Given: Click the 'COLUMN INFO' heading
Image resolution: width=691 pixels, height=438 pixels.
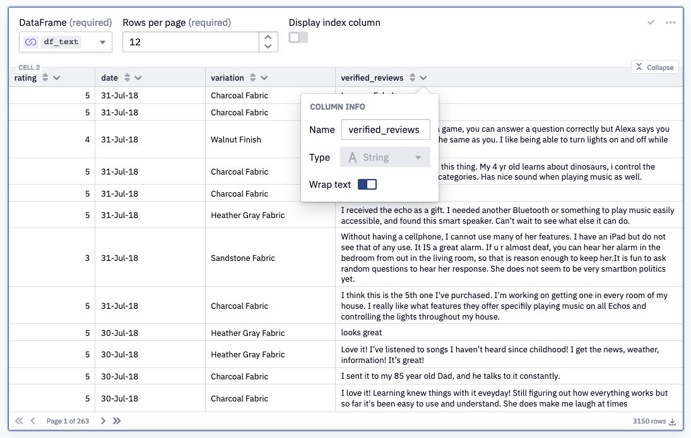Looking at the screenshot, I should click(338, 107).
